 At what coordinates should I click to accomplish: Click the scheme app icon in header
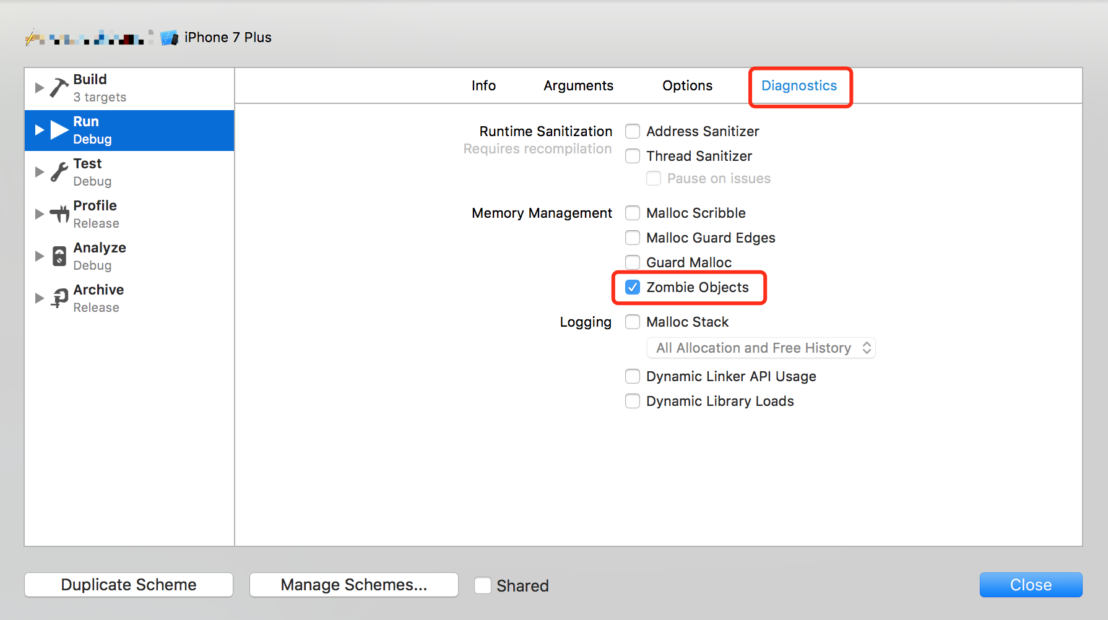tap(34, 38)
